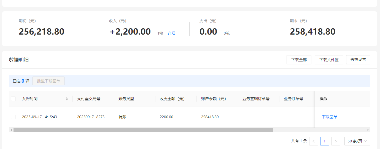Open the 下载文件区 button
The width and height of the screenshot is (380, 149).
click(x=329, y=60)
